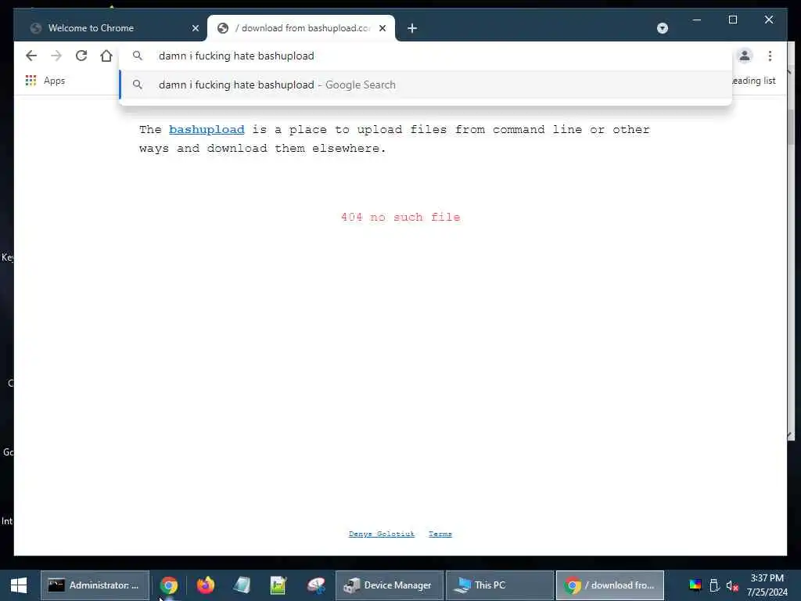The image size is (801, 601).
Task: Open the Denys Golotiuk footer link
Action: click(x=382, y=534)
